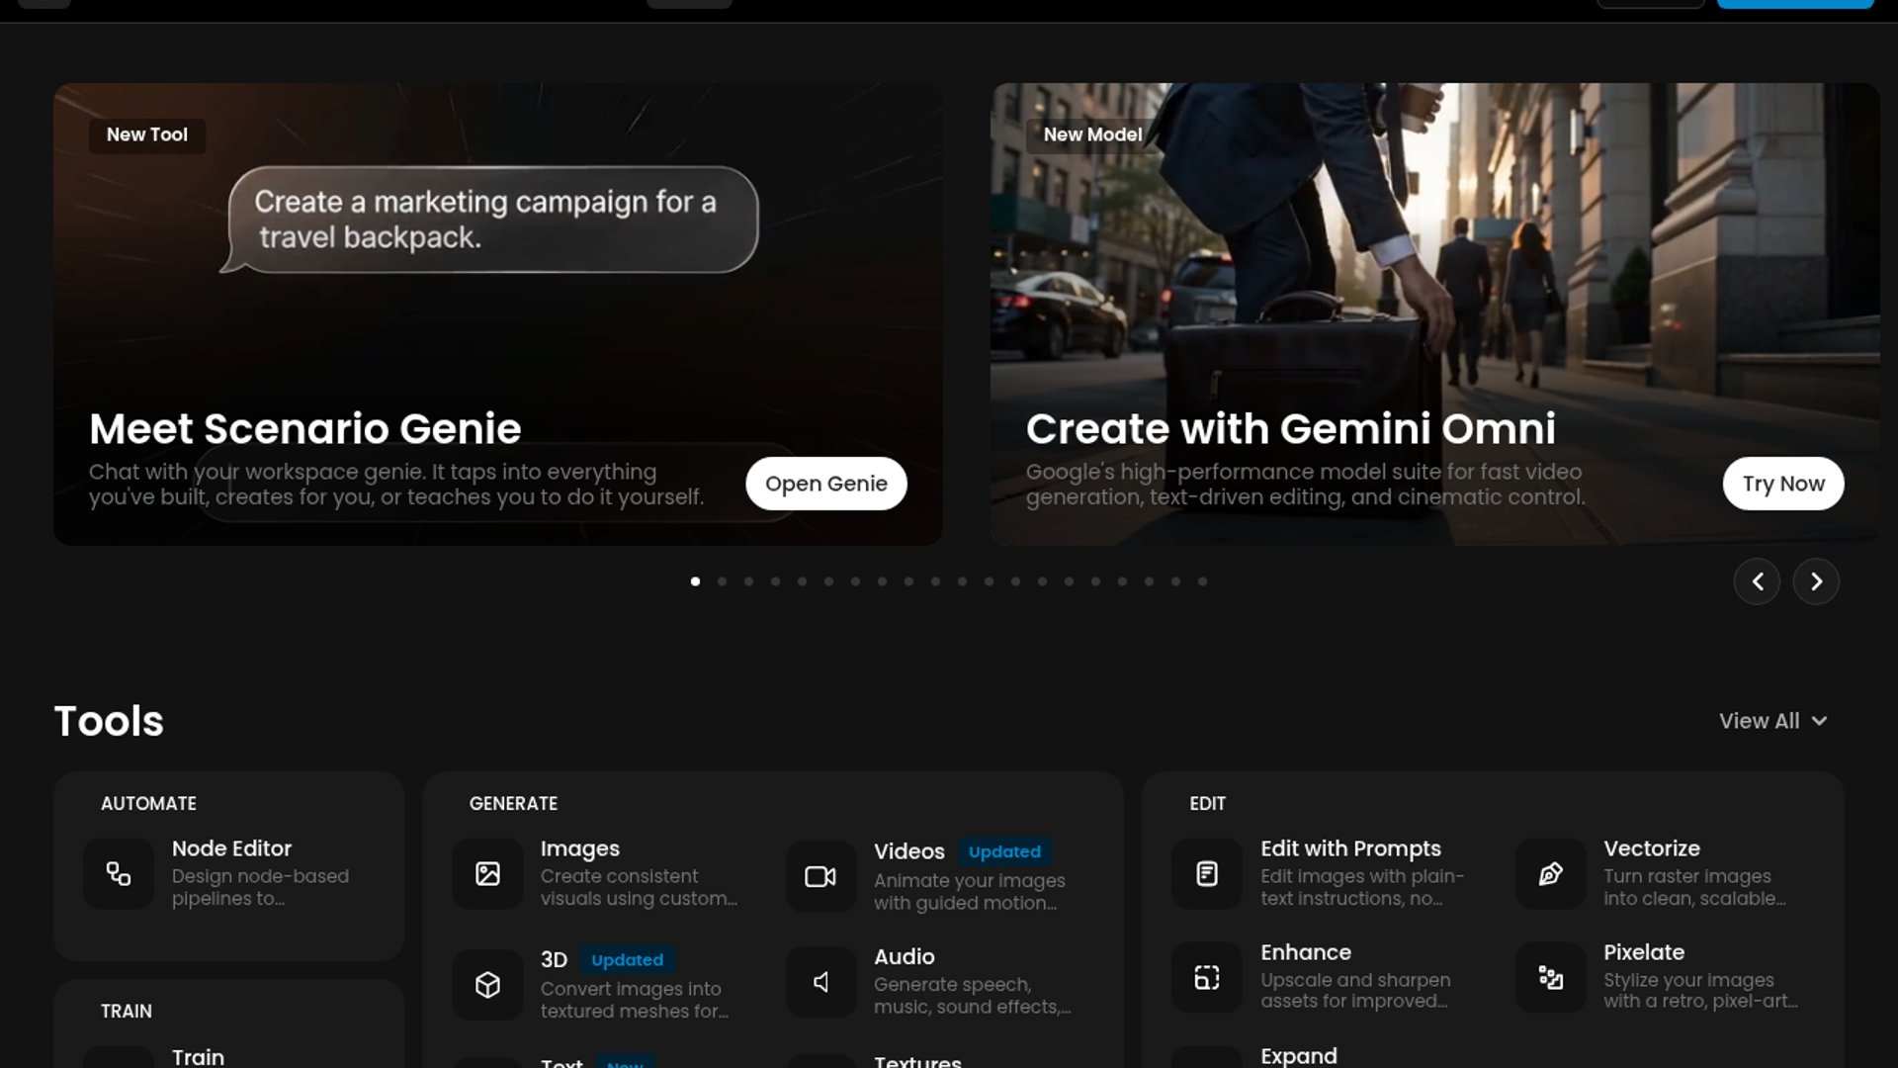Open the Node Editor title link
This screenshot has width=1898, height=1068.
pos(231,848)
